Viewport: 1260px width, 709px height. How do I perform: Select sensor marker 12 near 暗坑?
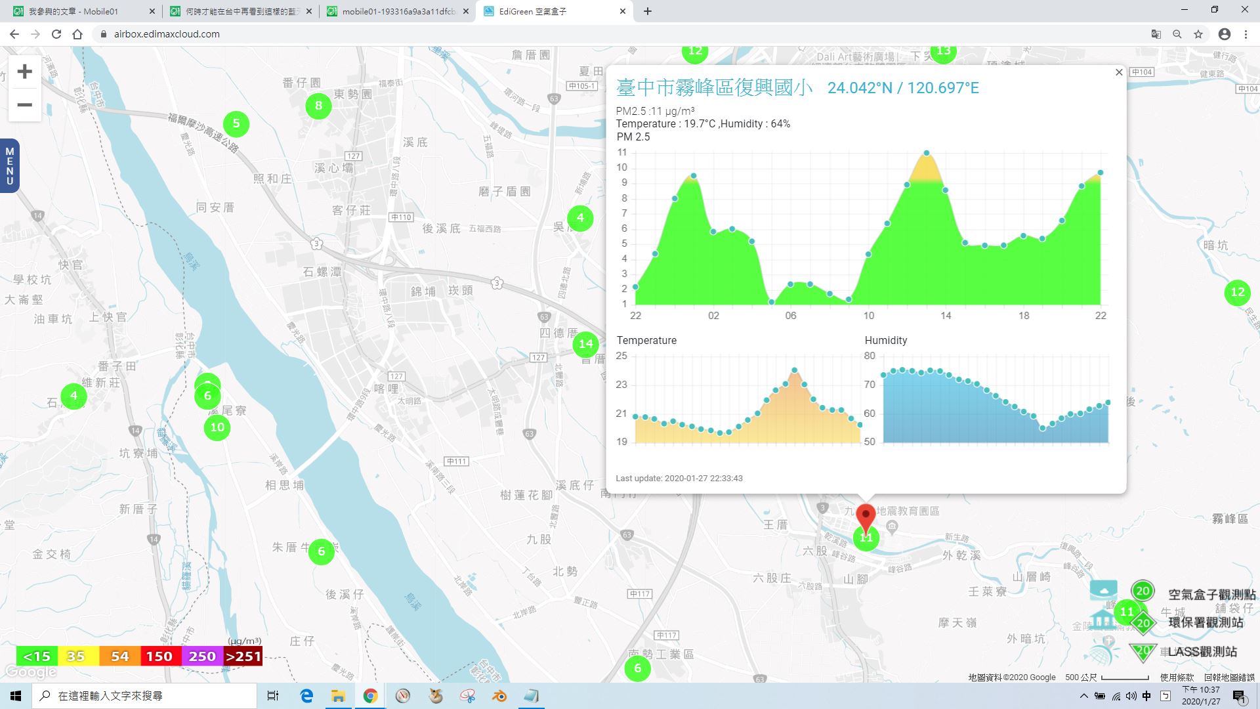(1238, 292)
